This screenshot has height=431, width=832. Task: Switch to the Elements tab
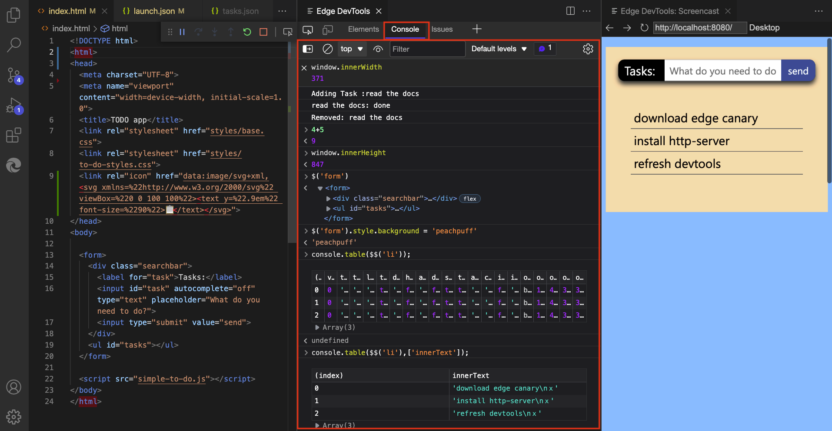pyautogui.click(x=363, y=29)
